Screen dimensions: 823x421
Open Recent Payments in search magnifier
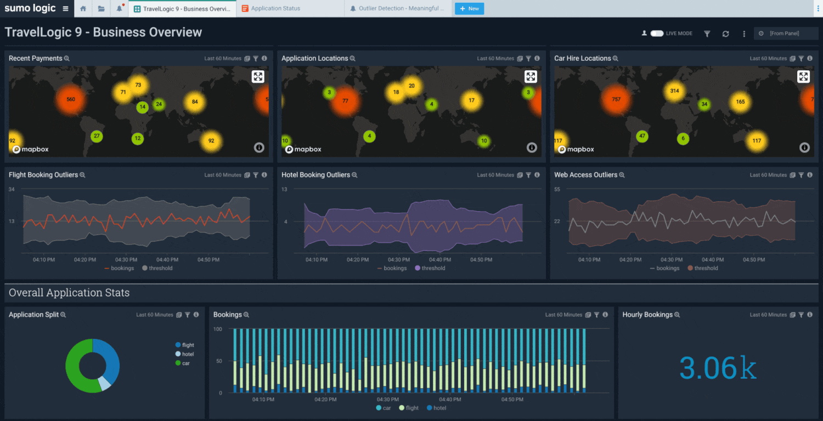67,59
